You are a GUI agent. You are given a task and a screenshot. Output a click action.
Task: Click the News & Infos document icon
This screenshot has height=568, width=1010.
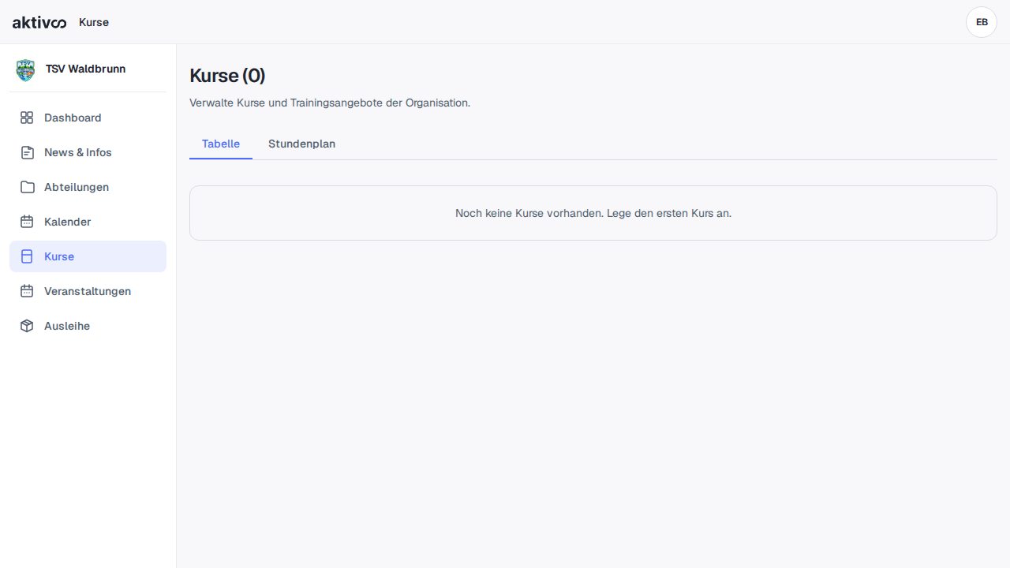(27, 152)
